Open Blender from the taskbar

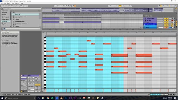(61, 98)
